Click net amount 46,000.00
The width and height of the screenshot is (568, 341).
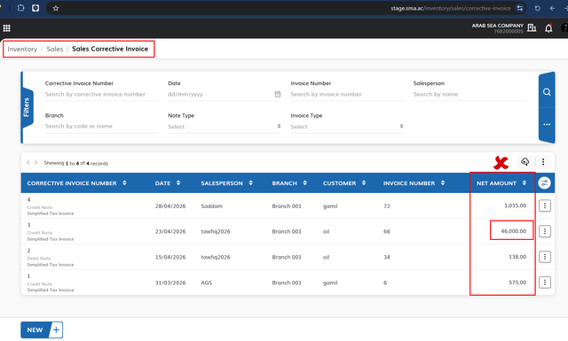(x=514, y=231)
